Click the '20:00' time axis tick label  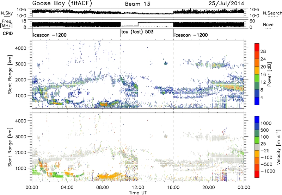209,188
